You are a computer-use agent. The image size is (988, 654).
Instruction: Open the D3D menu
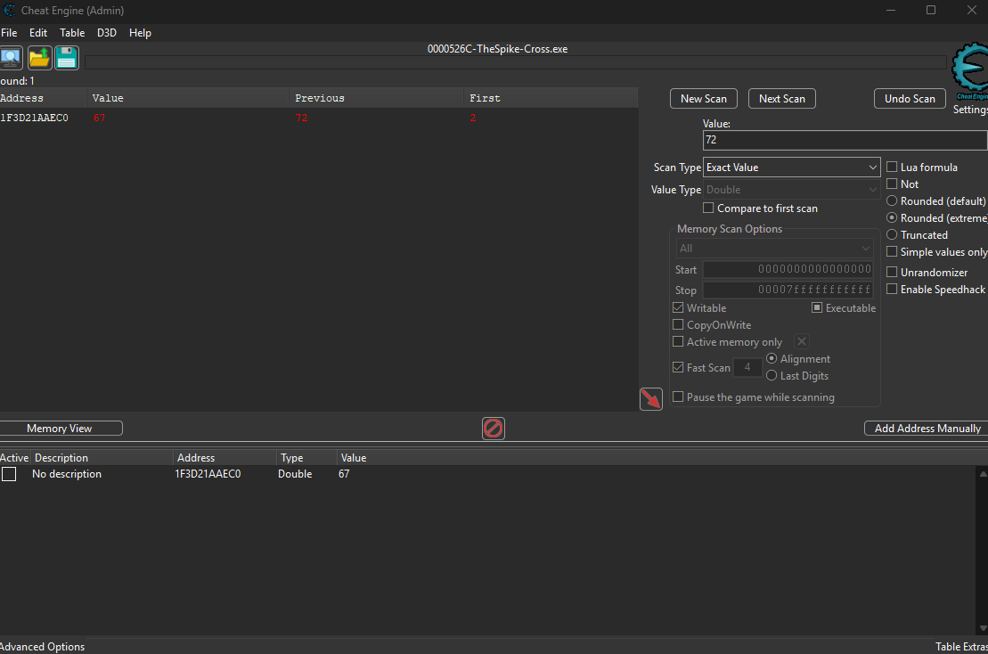107,33
